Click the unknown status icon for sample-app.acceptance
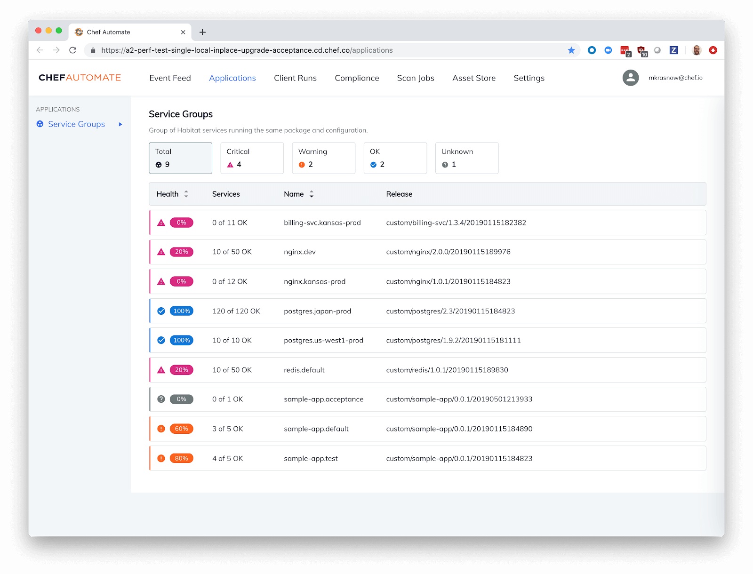Image resolution: width=753 pixels, height=574 pixels. [161, 399]
